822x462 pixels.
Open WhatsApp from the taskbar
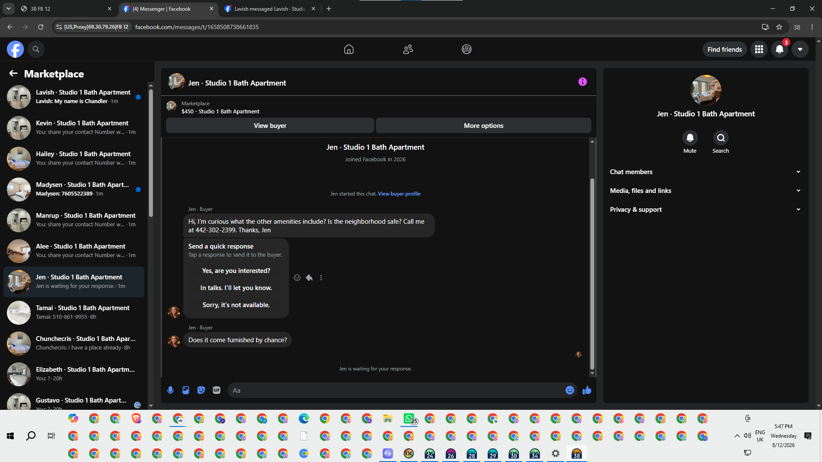pyautogui.click(x=409, y=418)
